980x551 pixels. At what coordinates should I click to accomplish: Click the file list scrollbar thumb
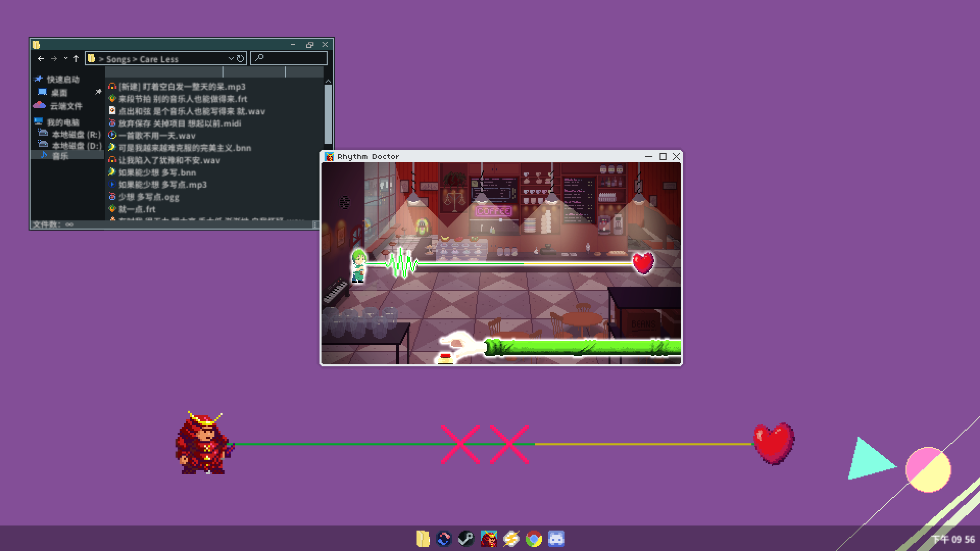[328, 113]
